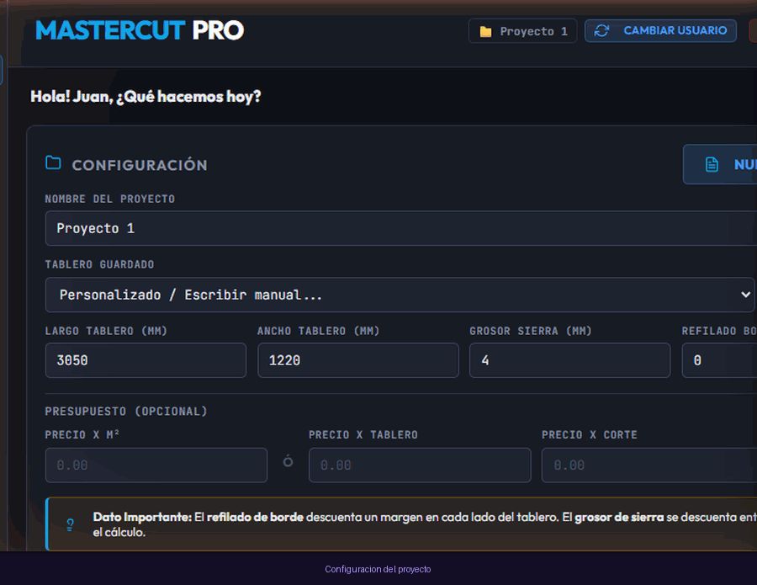The height and width of the screenshot is (585, 757).
Task: Focus the Nombre del Proyecto field
Action: click(400, 228)
